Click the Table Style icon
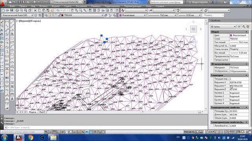252x141 pixels. pos(178,10)
